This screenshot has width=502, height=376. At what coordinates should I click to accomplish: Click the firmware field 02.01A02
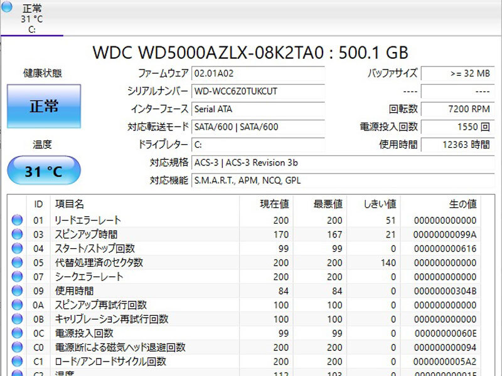(258, 73)
